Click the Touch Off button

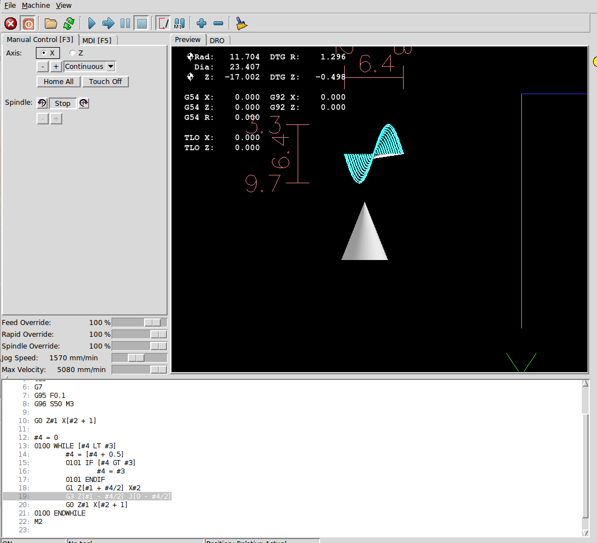click(105, 81)
